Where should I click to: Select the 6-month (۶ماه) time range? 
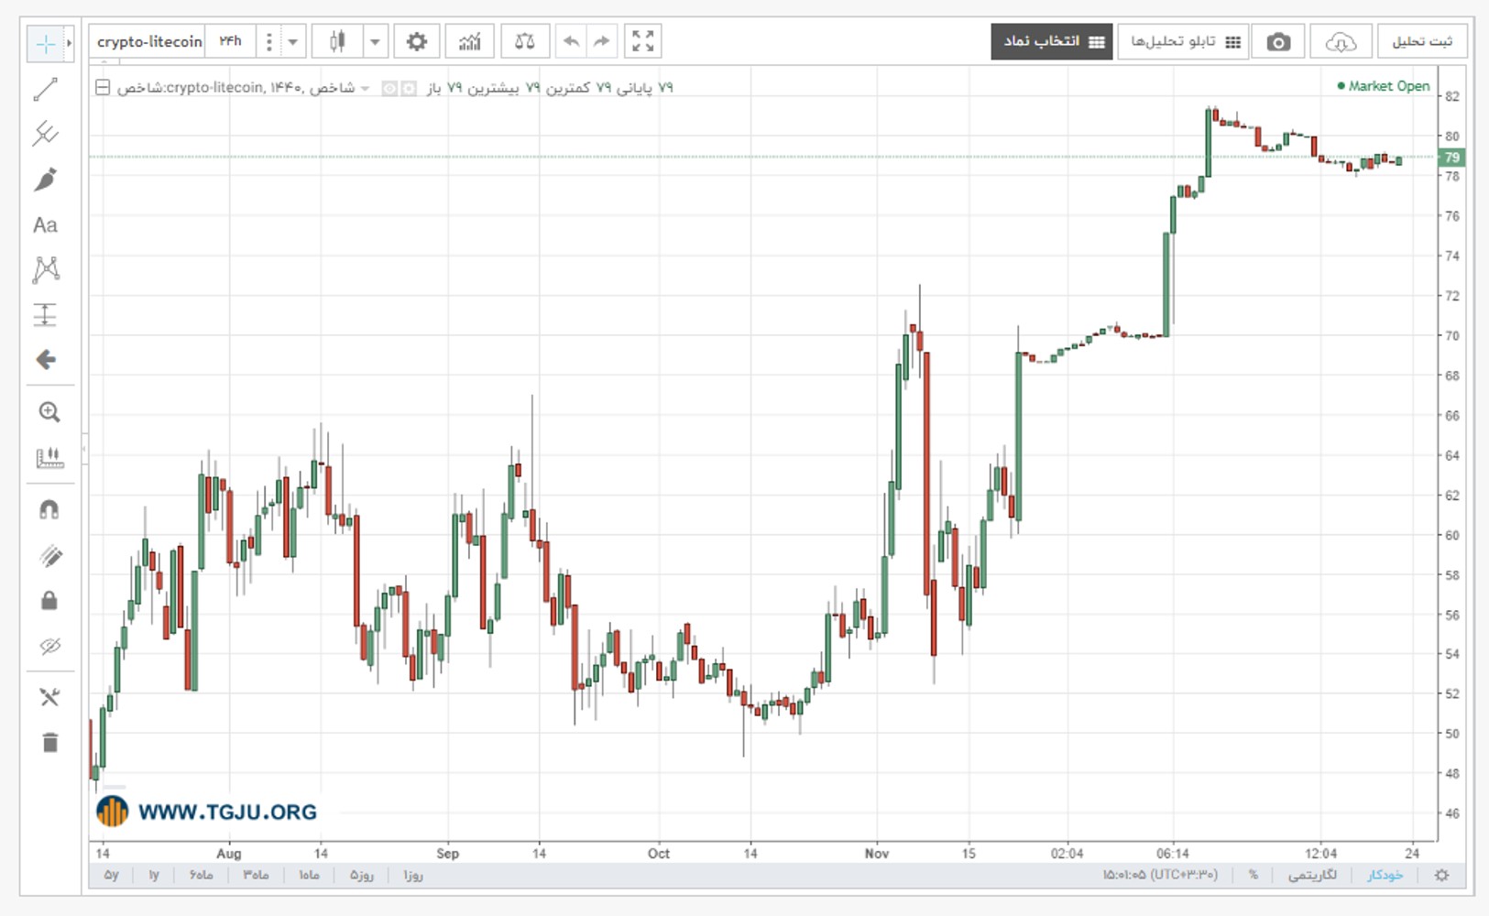202,875
